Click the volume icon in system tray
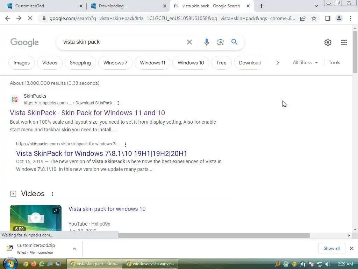 (x=328, y=264)
